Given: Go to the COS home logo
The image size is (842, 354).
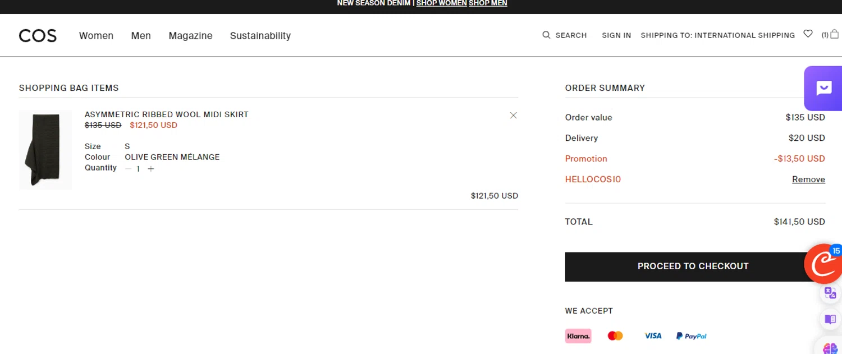Looking at the screenshot, I should 38,36.
